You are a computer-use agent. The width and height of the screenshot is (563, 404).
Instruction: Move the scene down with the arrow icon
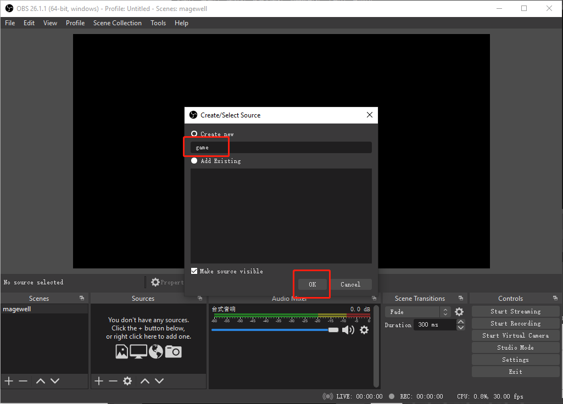[55, 381]
